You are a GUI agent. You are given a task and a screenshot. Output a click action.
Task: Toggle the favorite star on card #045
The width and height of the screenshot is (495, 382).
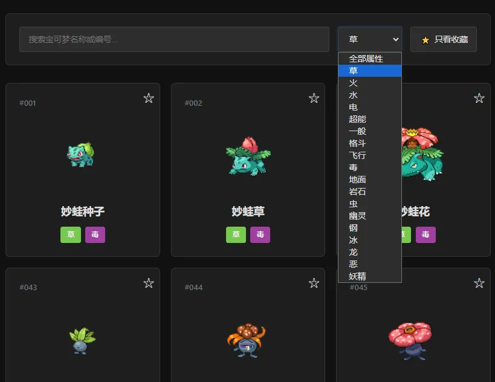[x=479, y=283]
